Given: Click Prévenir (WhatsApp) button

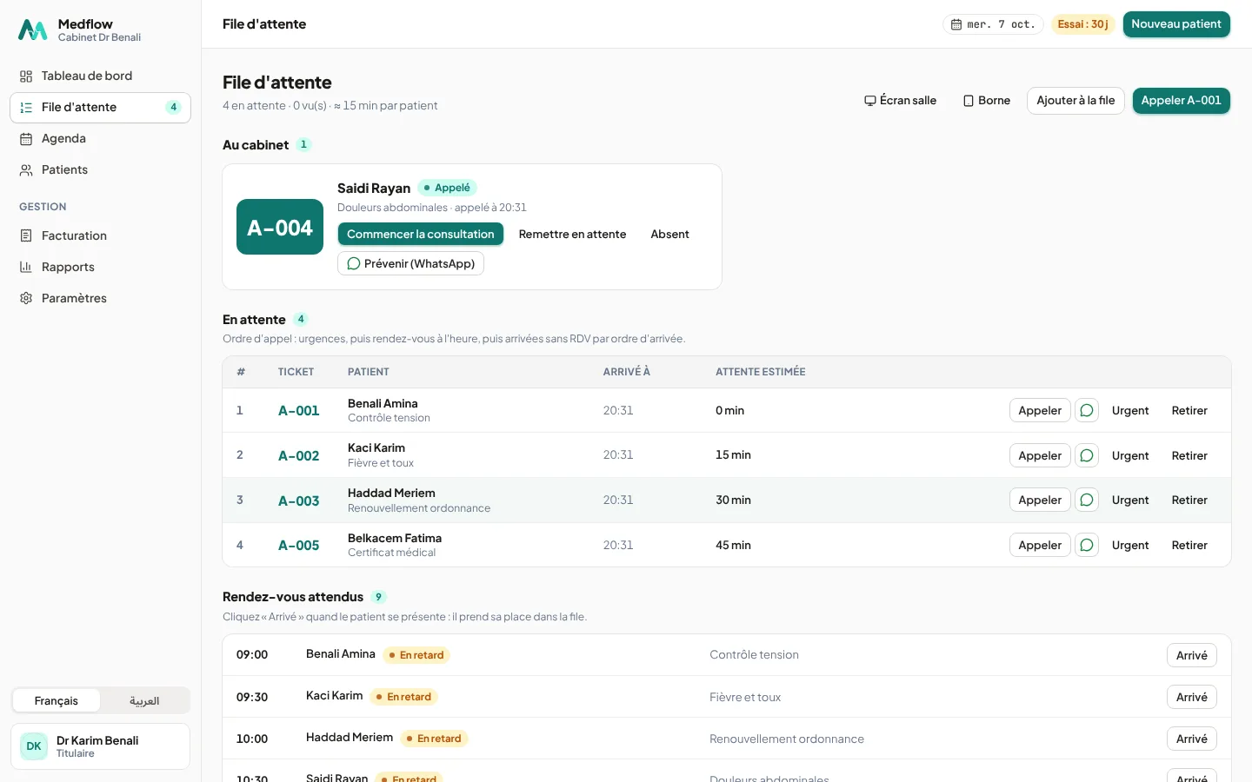Looking at the screenshot, I should tap(410, 263).
